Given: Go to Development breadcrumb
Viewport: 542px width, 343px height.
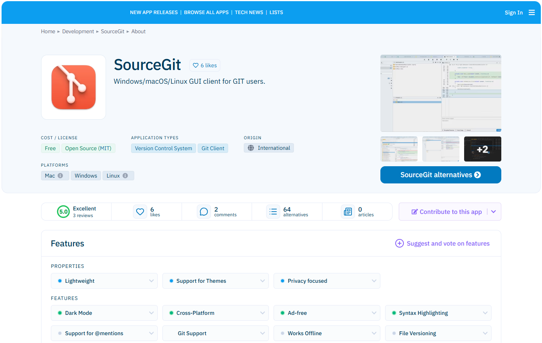Looking at the screenshot, I should (78, 31).
